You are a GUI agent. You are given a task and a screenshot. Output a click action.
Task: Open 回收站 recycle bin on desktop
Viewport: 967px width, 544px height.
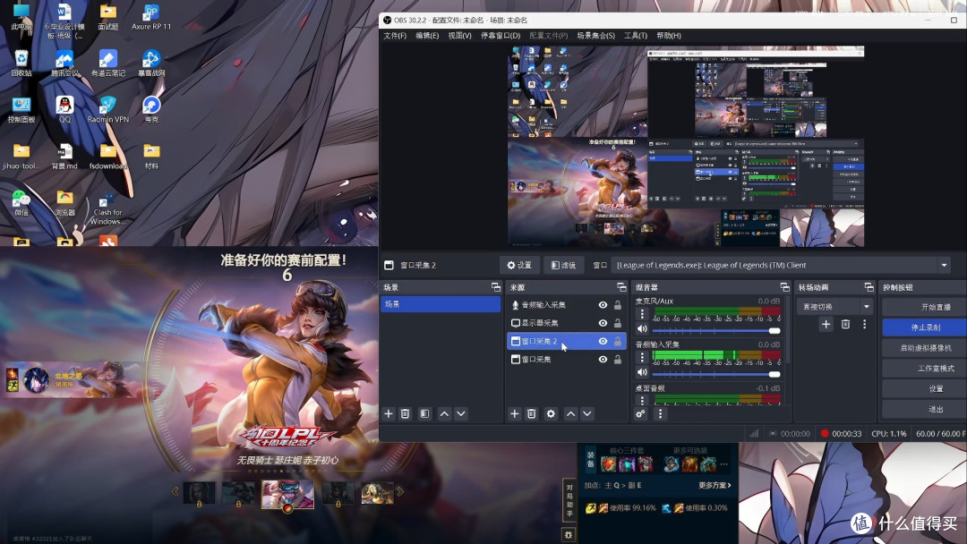(x=21, y=64)
